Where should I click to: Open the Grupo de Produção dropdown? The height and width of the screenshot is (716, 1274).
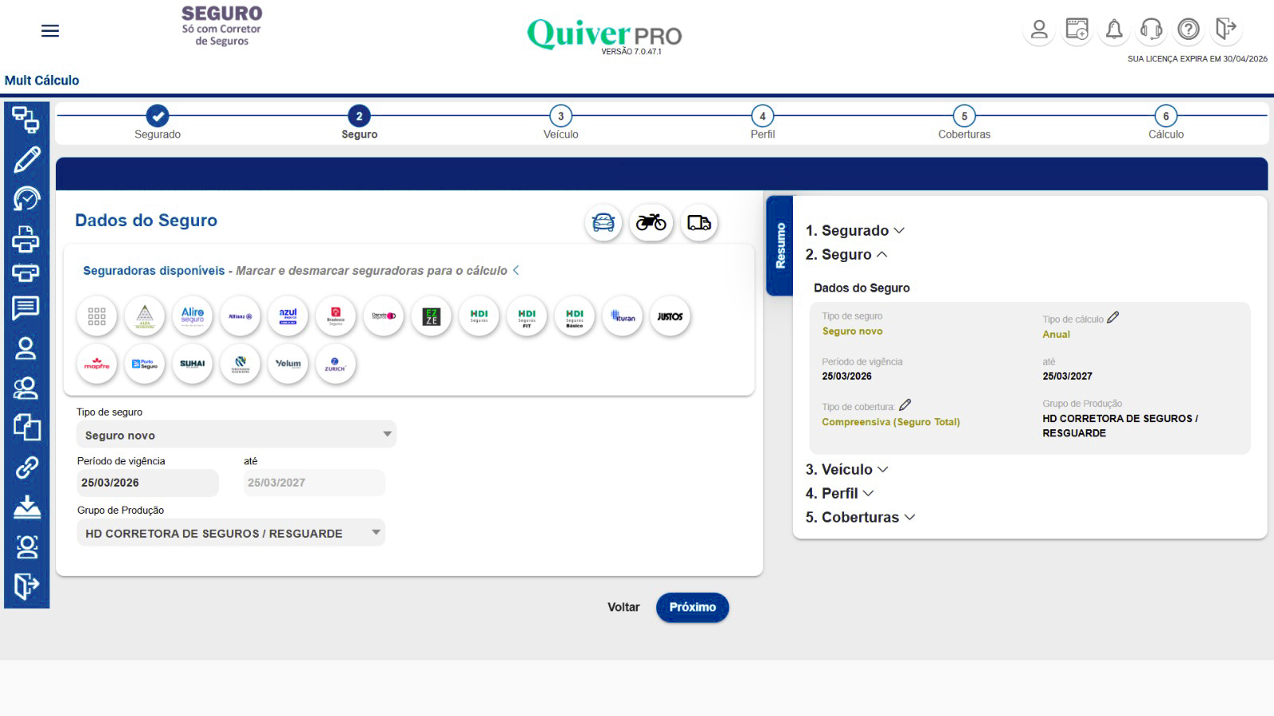click(x=230, y=533)
